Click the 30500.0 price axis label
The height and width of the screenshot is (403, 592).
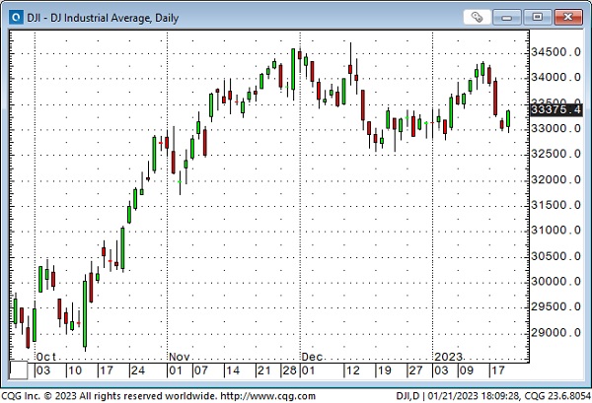(x=555, y=256)
